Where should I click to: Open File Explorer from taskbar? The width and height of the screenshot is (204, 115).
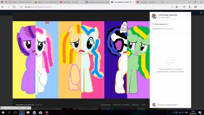pyautogui.click(x=28, y=112)
